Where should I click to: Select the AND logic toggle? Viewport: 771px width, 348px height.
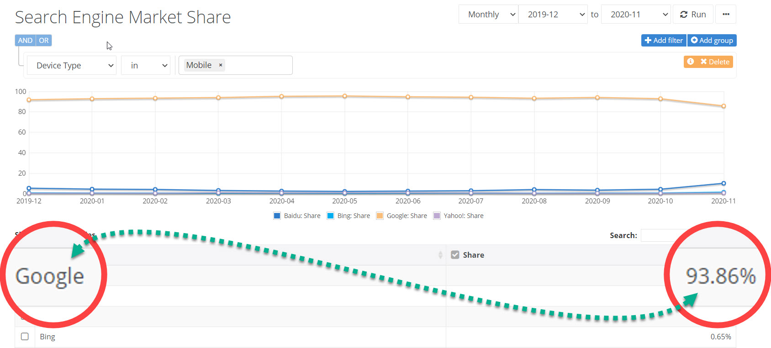point(25,41)
